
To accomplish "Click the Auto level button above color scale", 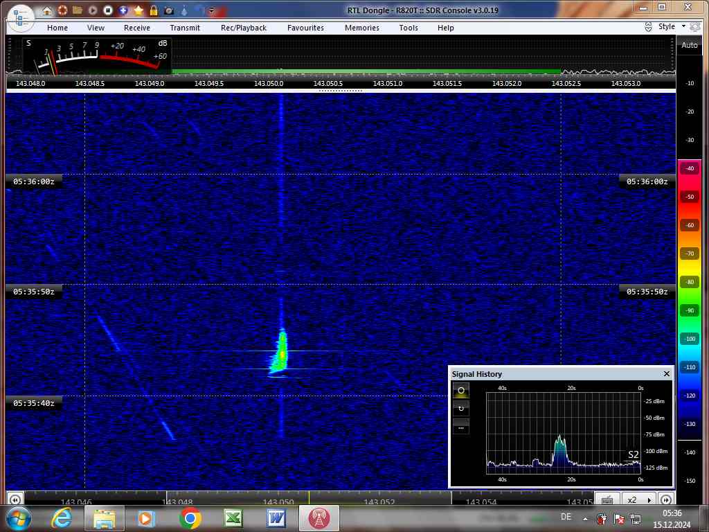I will pyautogui.click(x=689, y=45).
